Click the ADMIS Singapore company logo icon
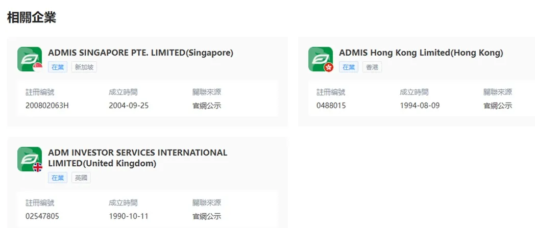This screenshot has height=228, width=535. click(30, 59)
